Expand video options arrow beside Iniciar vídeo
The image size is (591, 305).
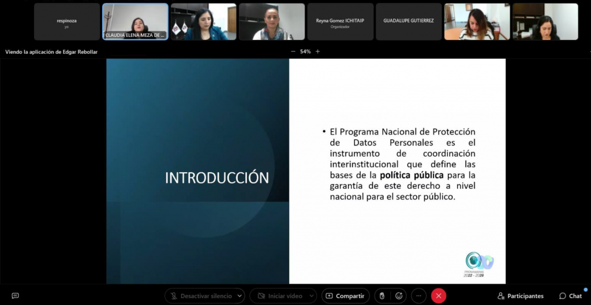(311, 296)
